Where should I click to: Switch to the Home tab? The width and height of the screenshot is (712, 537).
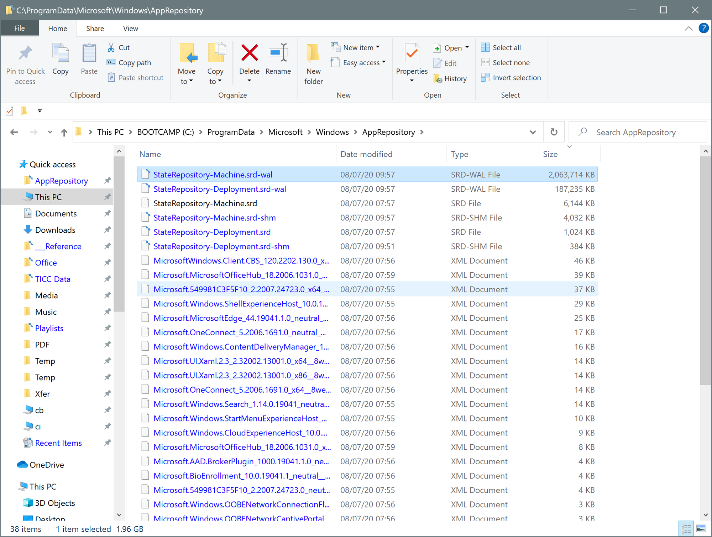tap(58, 29)
